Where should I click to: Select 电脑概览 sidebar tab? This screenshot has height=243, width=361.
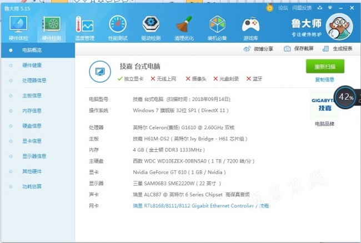tap(38, 50)
